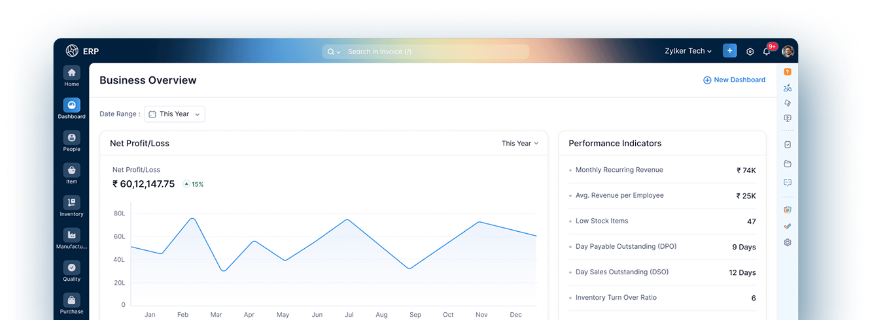Open user profile avatar

[788, 51]
